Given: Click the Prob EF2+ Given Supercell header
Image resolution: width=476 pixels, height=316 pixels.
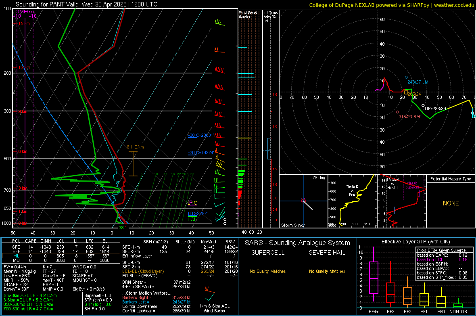Looking at the screenshot, I should pos(442,250).
